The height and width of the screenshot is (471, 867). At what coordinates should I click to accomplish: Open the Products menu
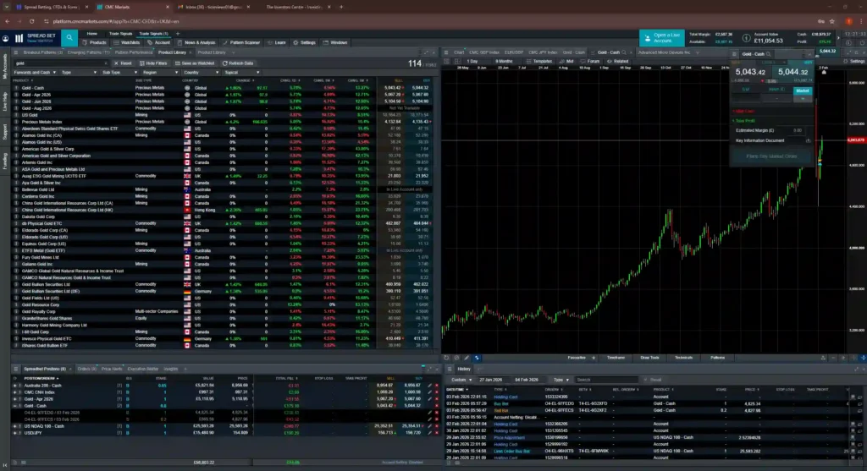tap(94, 42)
